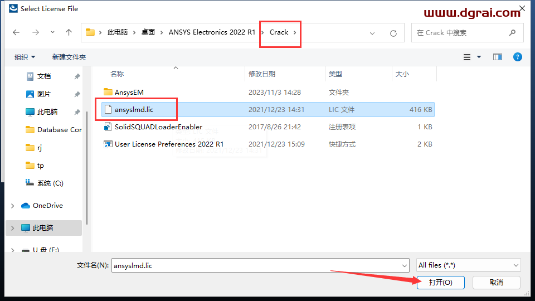The image size is (535, 301).
Task: Click the folder icon in address bar
Action: 90,32
